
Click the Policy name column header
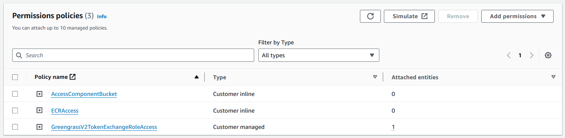click(51, 77)
